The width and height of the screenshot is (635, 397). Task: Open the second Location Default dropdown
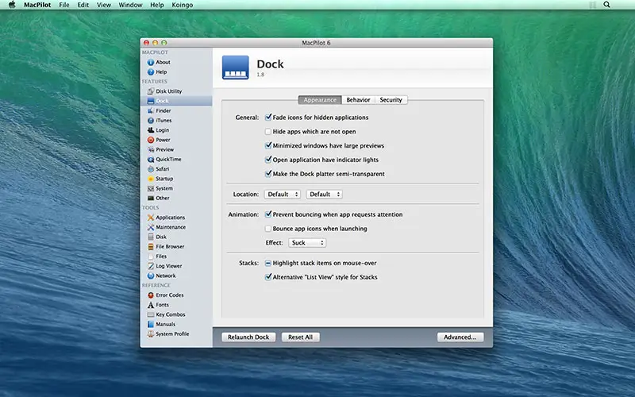325,195
